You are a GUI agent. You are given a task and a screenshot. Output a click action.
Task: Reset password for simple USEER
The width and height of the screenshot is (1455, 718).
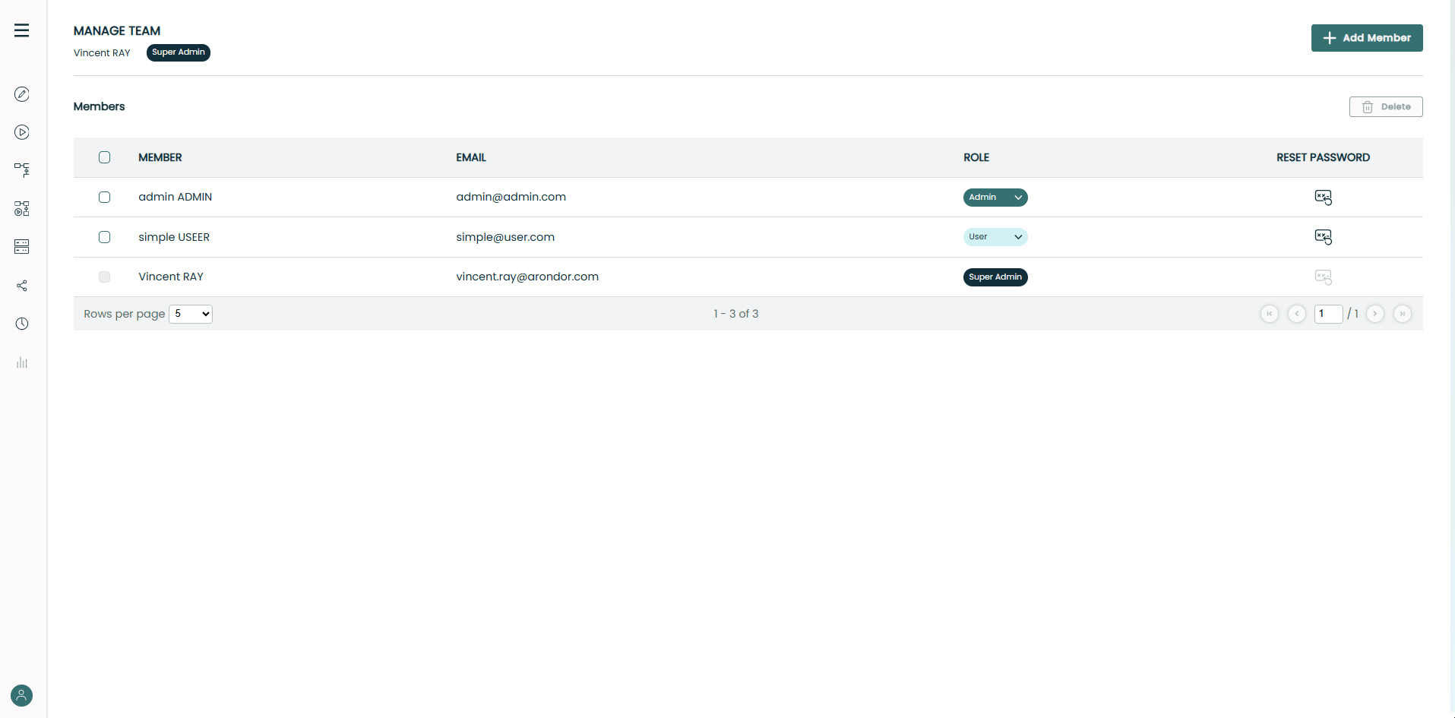(x=1323, y=237)
